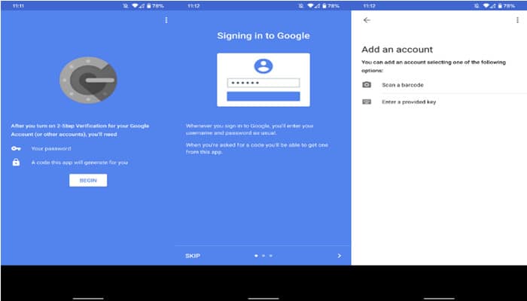527x301 pixels.
Task: Select the second page indicator dot
Action: point(263,256)
